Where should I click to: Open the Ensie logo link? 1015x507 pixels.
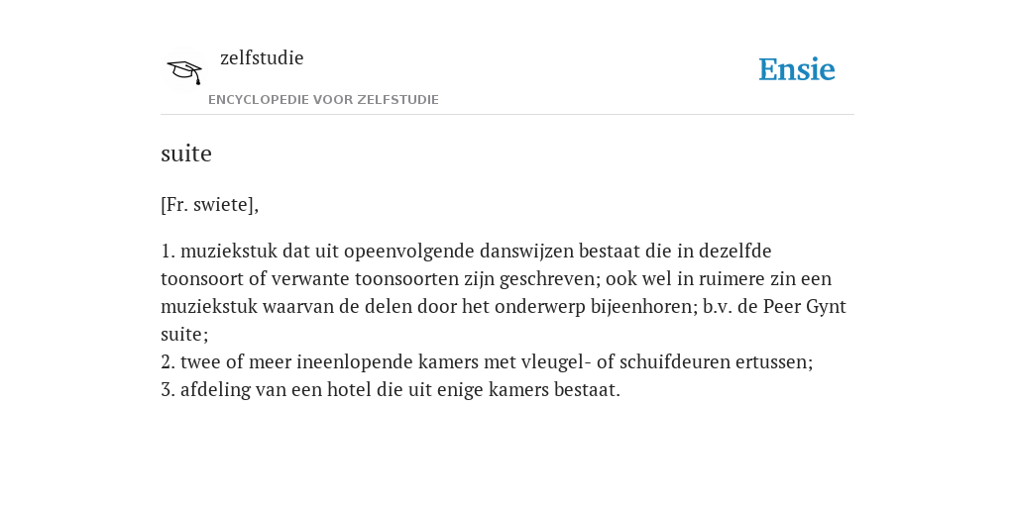797,70
